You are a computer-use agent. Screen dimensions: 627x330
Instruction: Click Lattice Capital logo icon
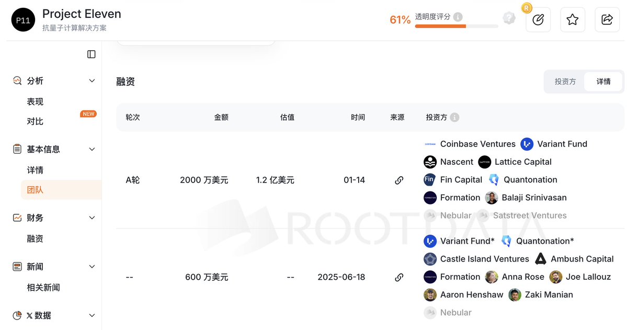pyautogui.click(x=485, y=162)
